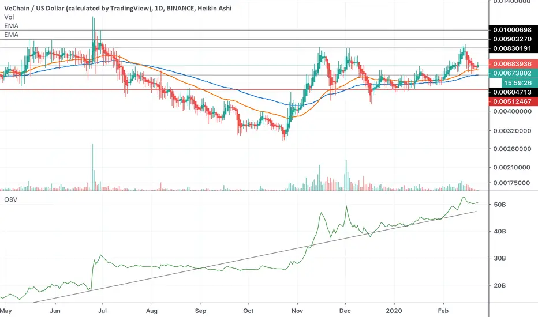Screen dimensions: 538x317
Task: Click the May label on time axis
Action: (6, 311)
